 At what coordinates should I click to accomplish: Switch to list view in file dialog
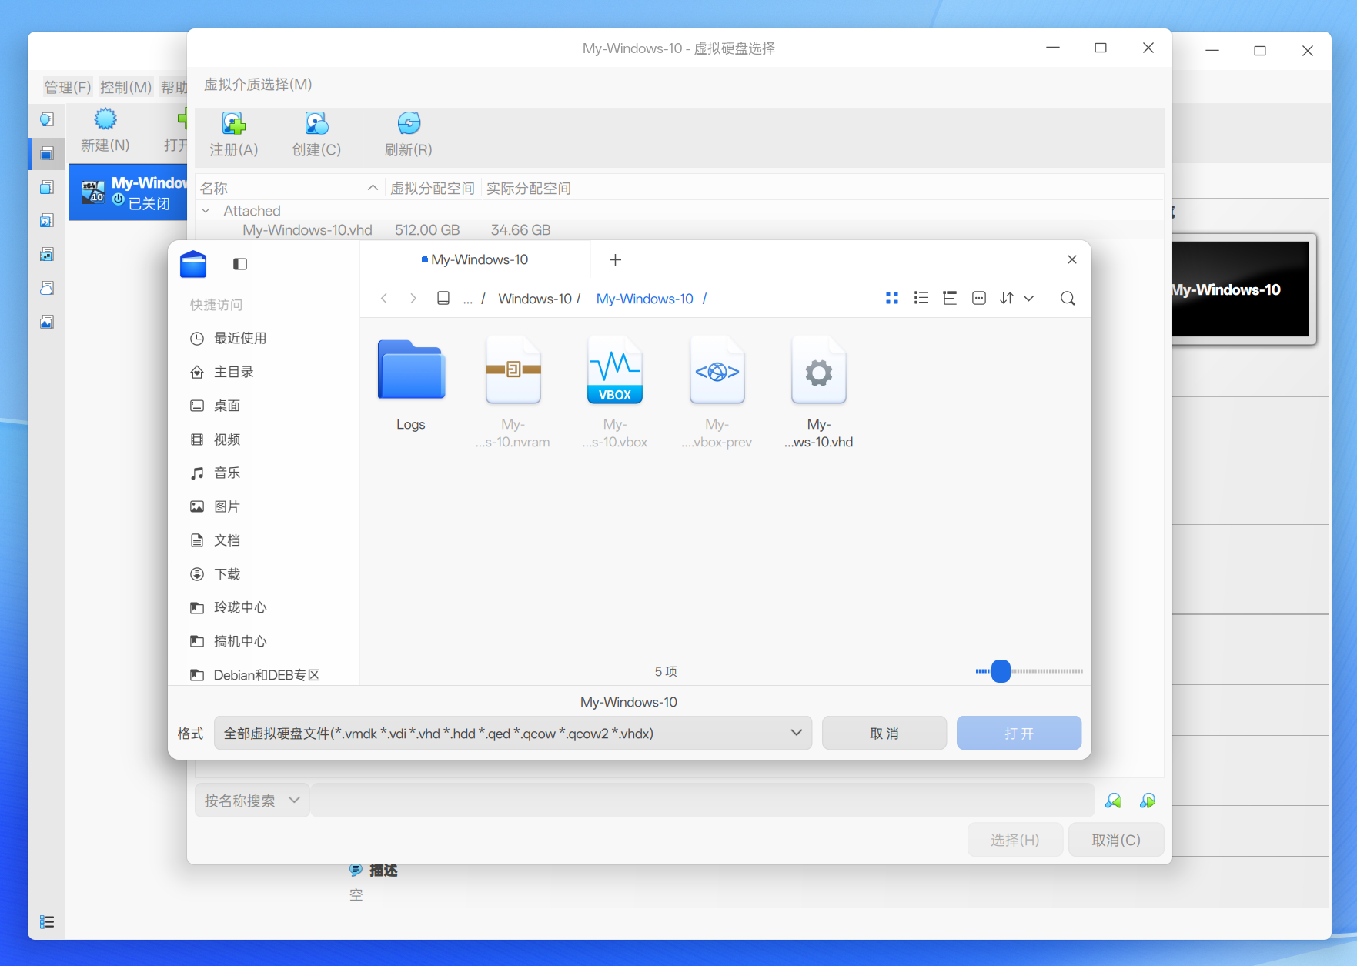(921, 298)
